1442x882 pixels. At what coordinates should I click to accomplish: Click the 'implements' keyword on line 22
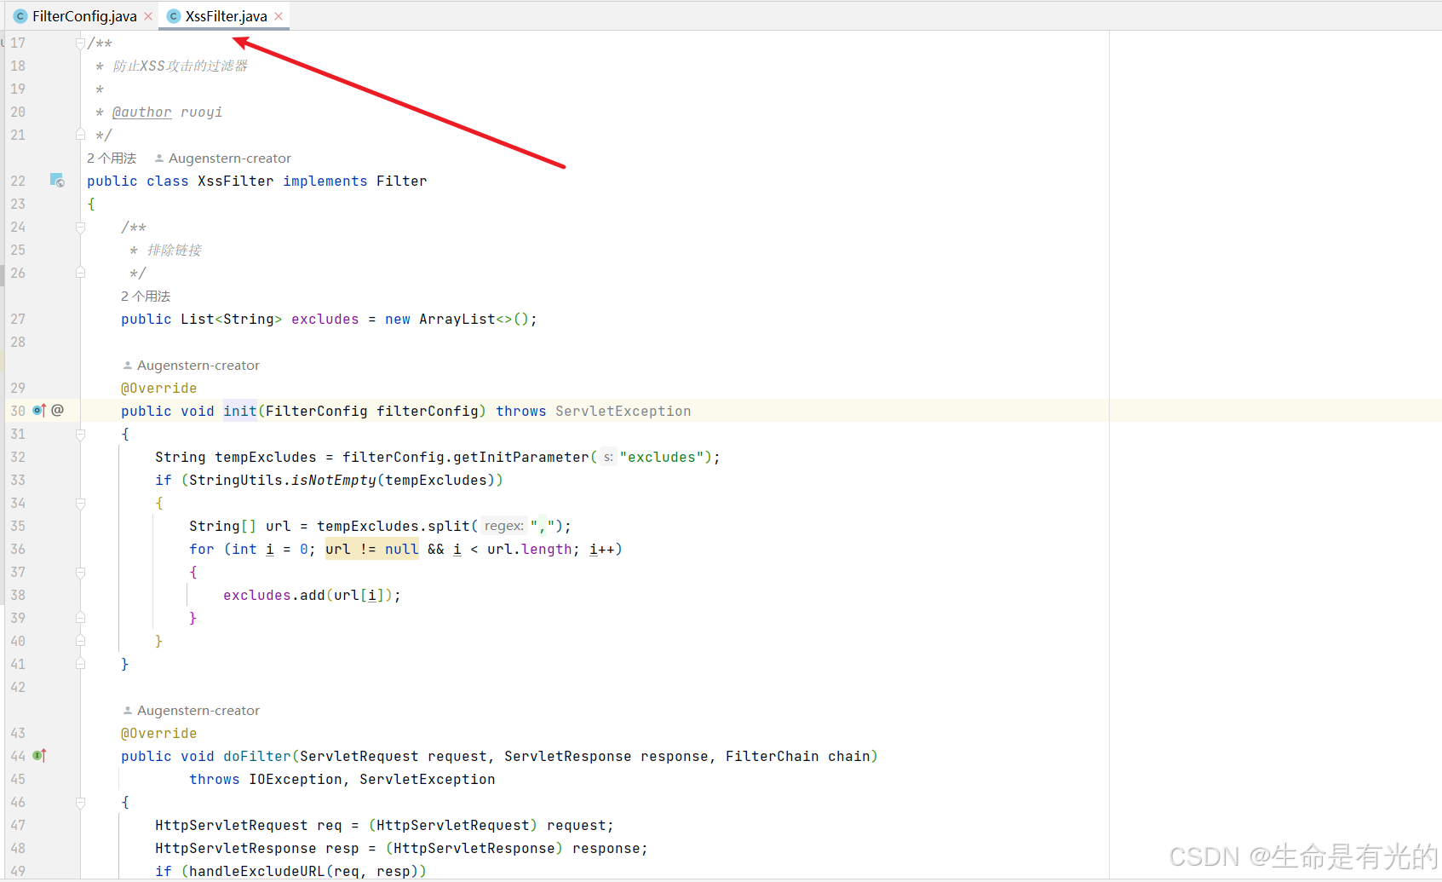coord(325,181)
